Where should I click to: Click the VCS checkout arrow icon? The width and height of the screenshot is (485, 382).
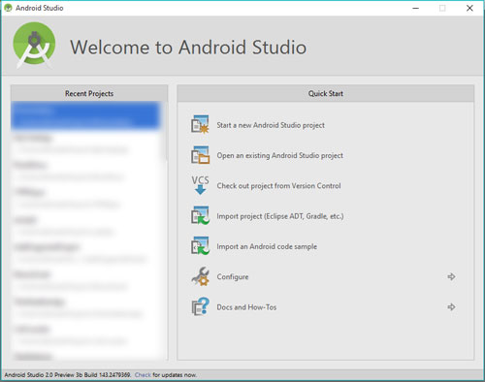(x=200, y=185)
